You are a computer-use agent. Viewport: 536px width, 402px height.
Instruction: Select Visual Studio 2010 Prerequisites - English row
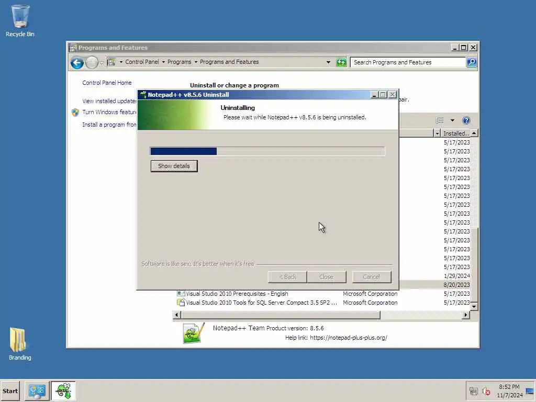323,294
